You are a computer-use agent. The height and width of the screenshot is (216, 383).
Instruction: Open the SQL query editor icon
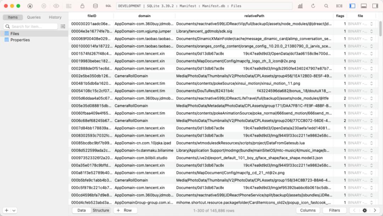point(108,6)
